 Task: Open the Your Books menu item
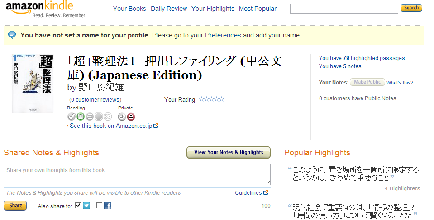tap(129, 9)
